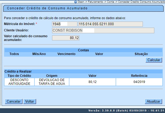This screenshot has width=165, height=113.
Task: Click the Matrícula do Imóvel field showing 1948
Action: pyautogui.click(x=63, y=24)
